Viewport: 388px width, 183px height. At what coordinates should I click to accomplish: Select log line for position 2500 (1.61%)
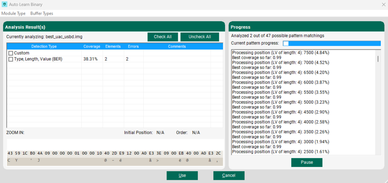[281, 152]
